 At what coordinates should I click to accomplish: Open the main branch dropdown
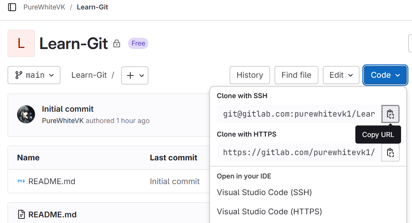pyautogui.click(x=34, y=75)
